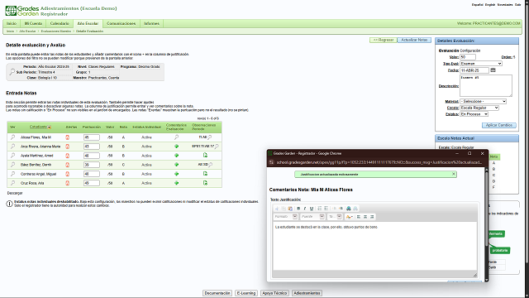Screen dimensions: 529x298
Task: Open the calendar picker next to Fecha
Action: point(493,70)
